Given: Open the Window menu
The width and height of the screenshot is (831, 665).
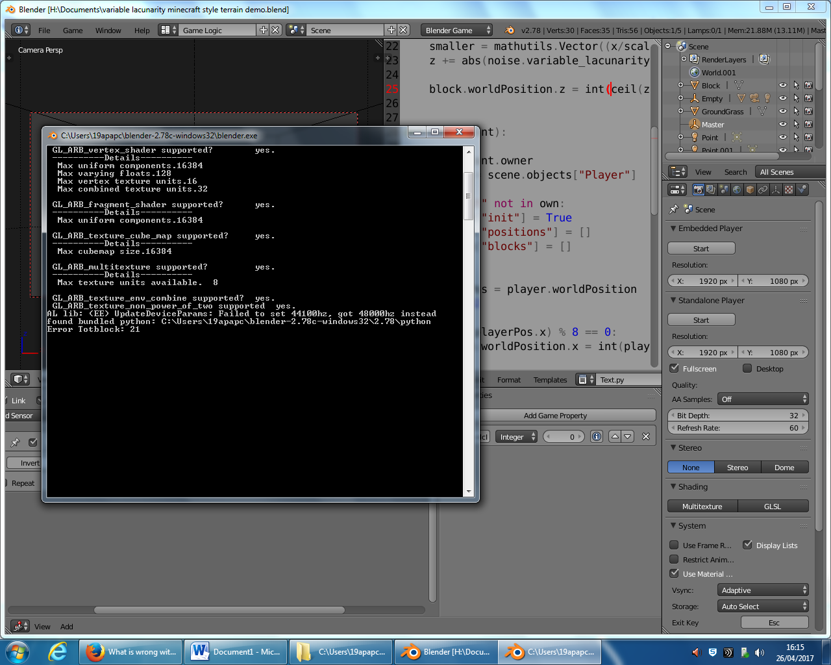Looking at the screenshot, I should (x=108, y=31).
